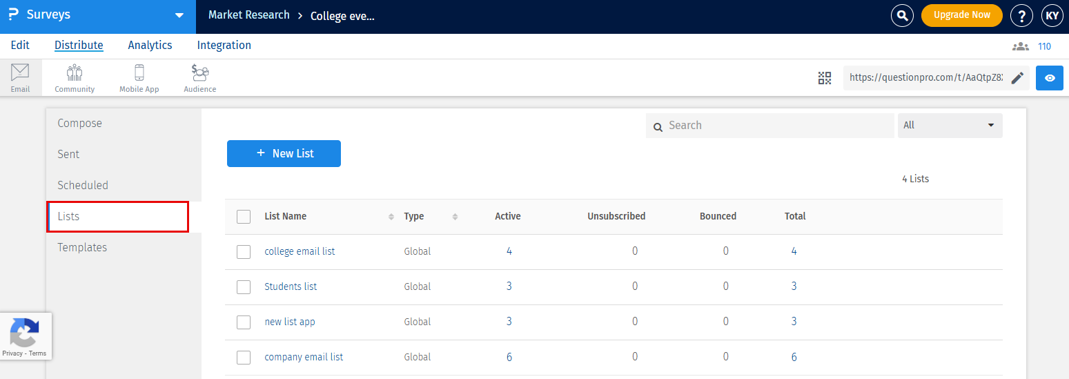Open the All filter dropdown
The image size is (1069, 379).
(950, 126)
